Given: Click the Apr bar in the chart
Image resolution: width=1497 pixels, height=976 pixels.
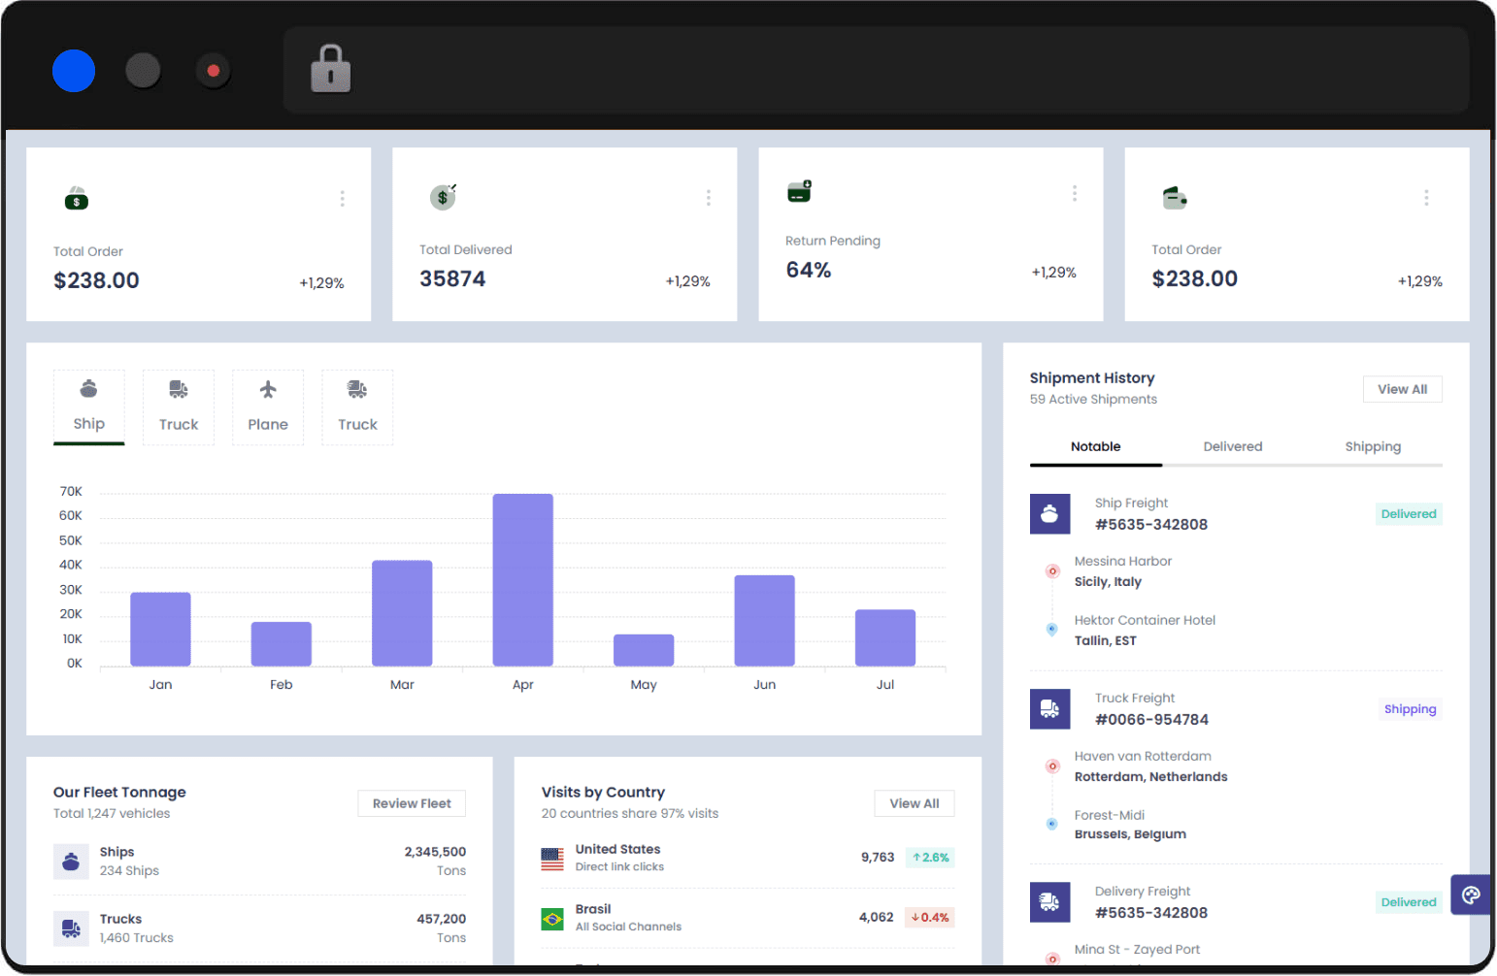Looking at the screenshot, I should coord(522,580).
